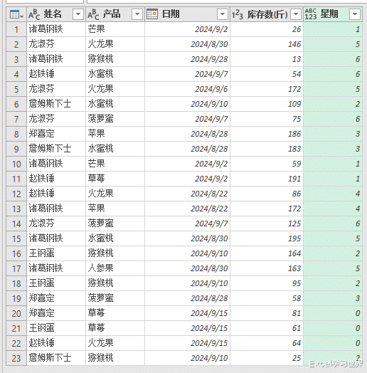Open the 姓名 column filter dropdown
The height and width of the screenshot is (373, 367).
78,14
